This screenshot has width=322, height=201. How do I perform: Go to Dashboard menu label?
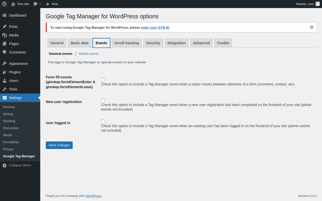click(18, 15)
